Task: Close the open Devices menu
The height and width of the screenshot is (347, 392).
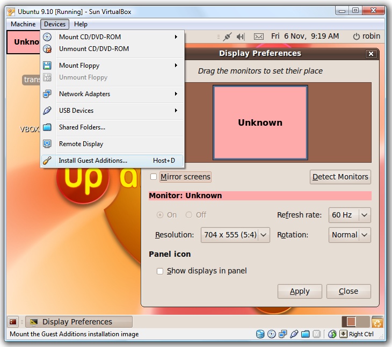Action: click(x=55, y=24)
